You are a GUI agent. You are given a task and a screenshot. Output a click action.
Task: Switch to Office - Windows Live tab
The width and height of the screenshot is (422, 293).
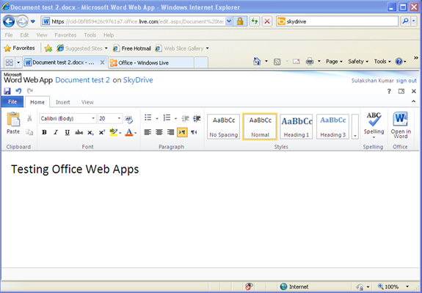pos(151,62)
